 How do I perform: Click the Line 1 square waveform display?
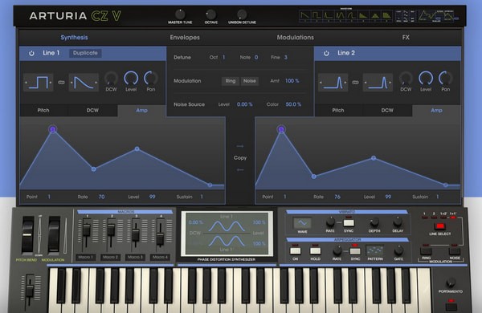(39, 83)
